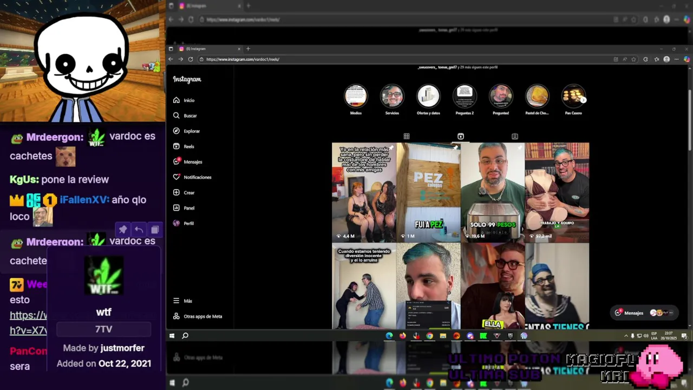Click back arrow in background browser window
The height and width of the screenshot is (390, 693).
tap(171, 19)
